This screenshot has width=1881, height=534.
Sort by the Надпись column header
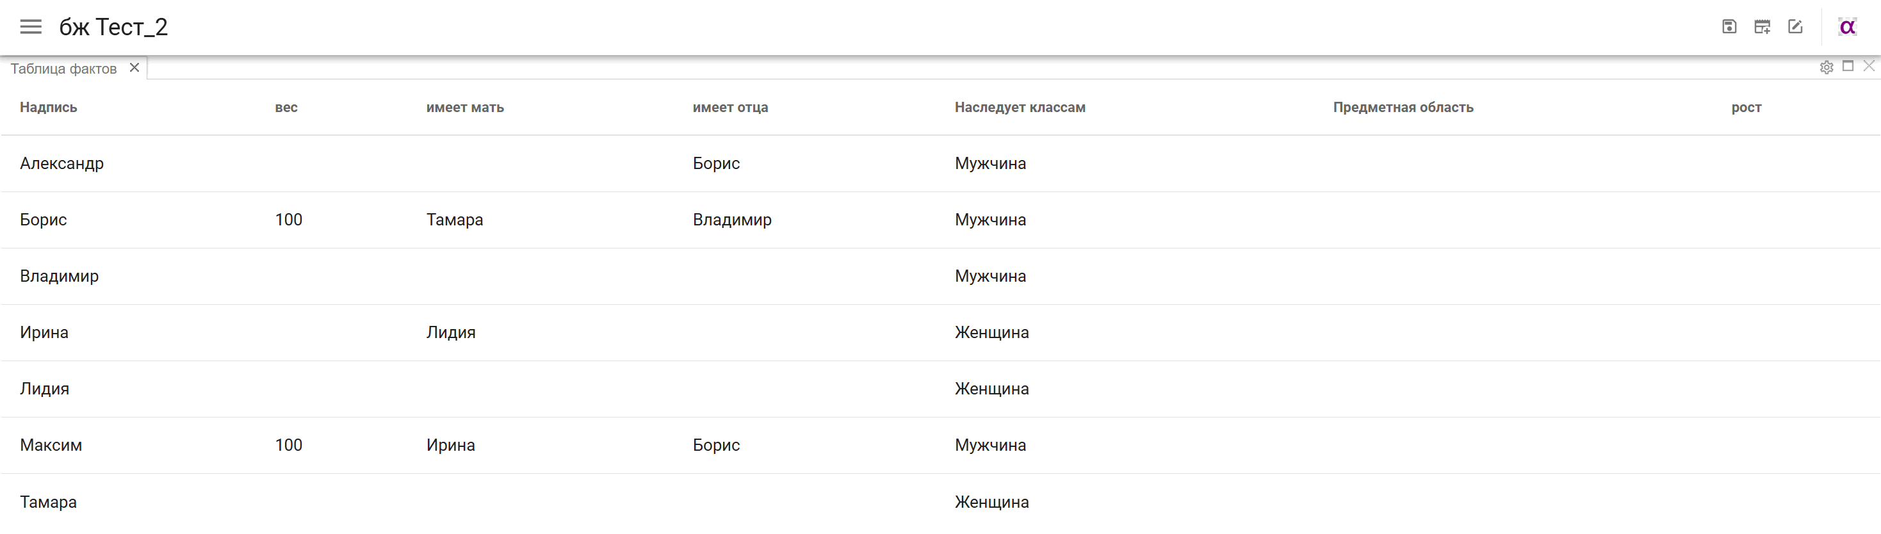tap(48, 108)
